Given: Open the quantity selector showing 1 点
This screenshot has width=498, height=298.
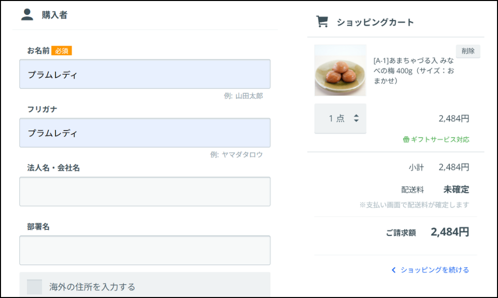Looking at the screenshot, I should [340, 119].
